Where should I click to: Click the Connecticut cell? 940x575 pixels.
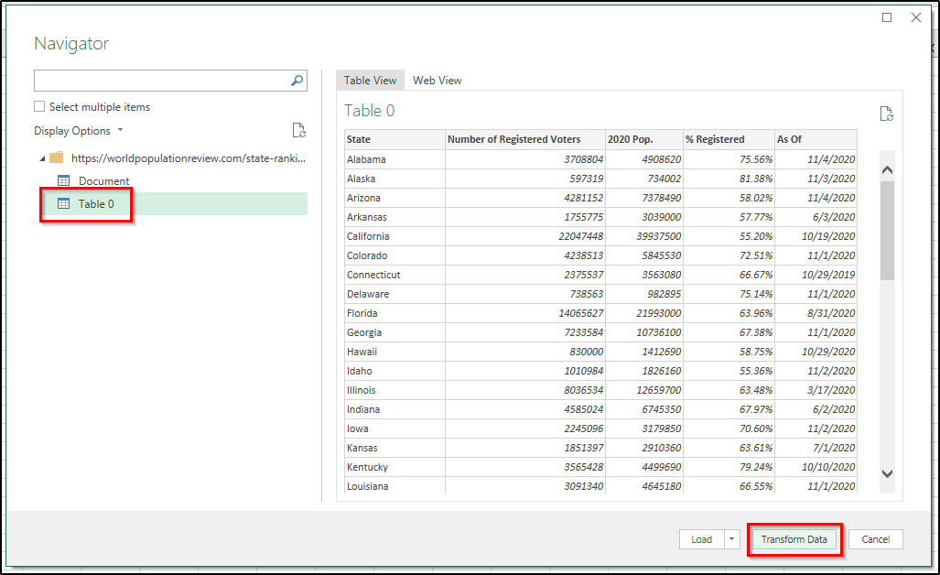tap(394, 275)
